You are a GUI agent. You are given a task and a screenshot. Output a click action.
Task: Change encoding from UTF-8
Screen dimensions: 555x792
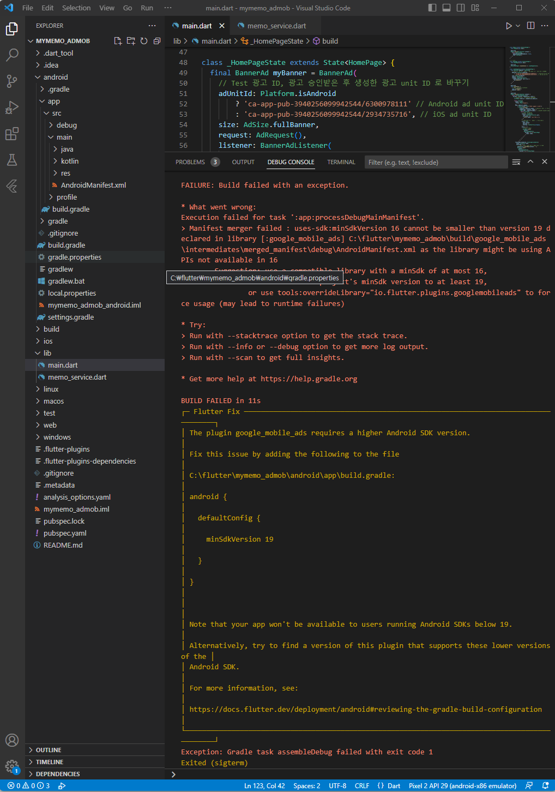337,786
